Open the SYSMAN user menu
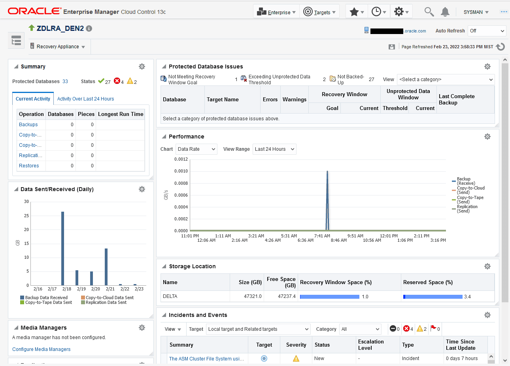The height and width of the screenshot is (366, 510). pos(476,12)
